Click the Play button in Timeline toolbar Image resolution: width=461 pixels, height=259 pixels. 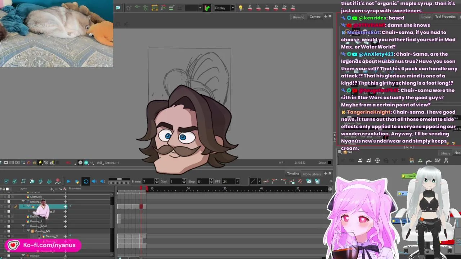(68, 181)
